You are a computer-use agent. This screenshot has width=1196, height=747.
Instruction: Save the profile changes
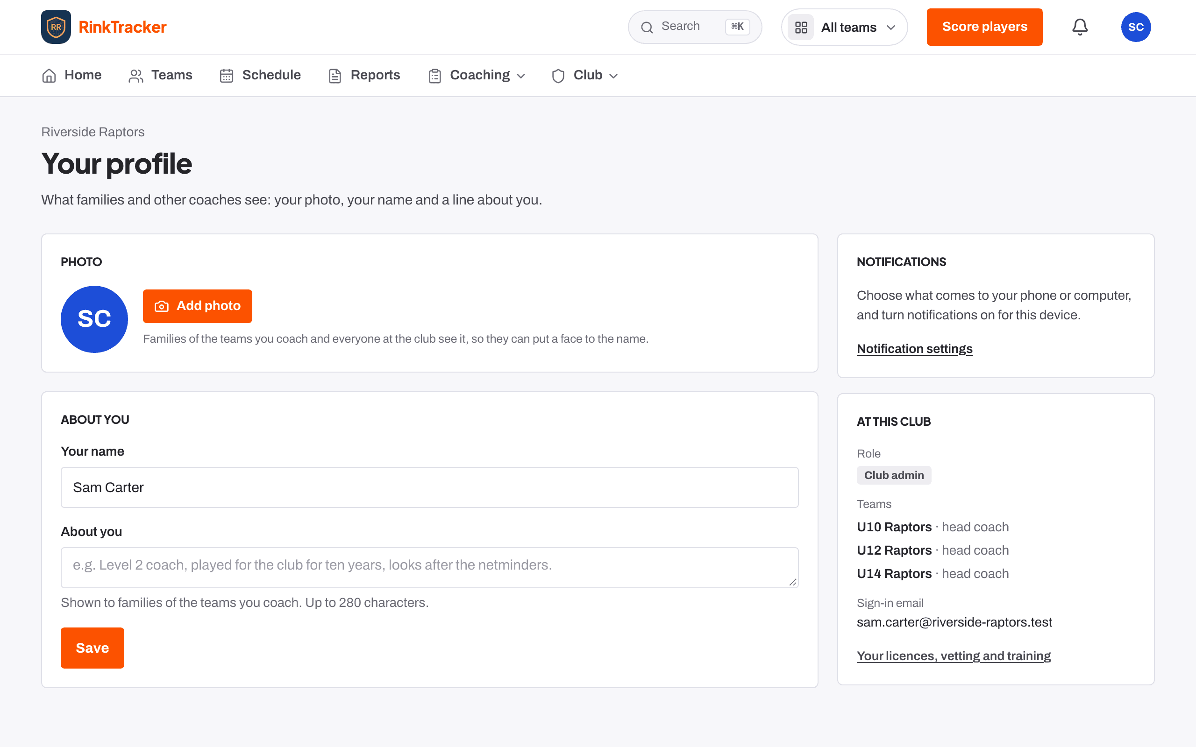pyautogui.click(x=93, y=648)
